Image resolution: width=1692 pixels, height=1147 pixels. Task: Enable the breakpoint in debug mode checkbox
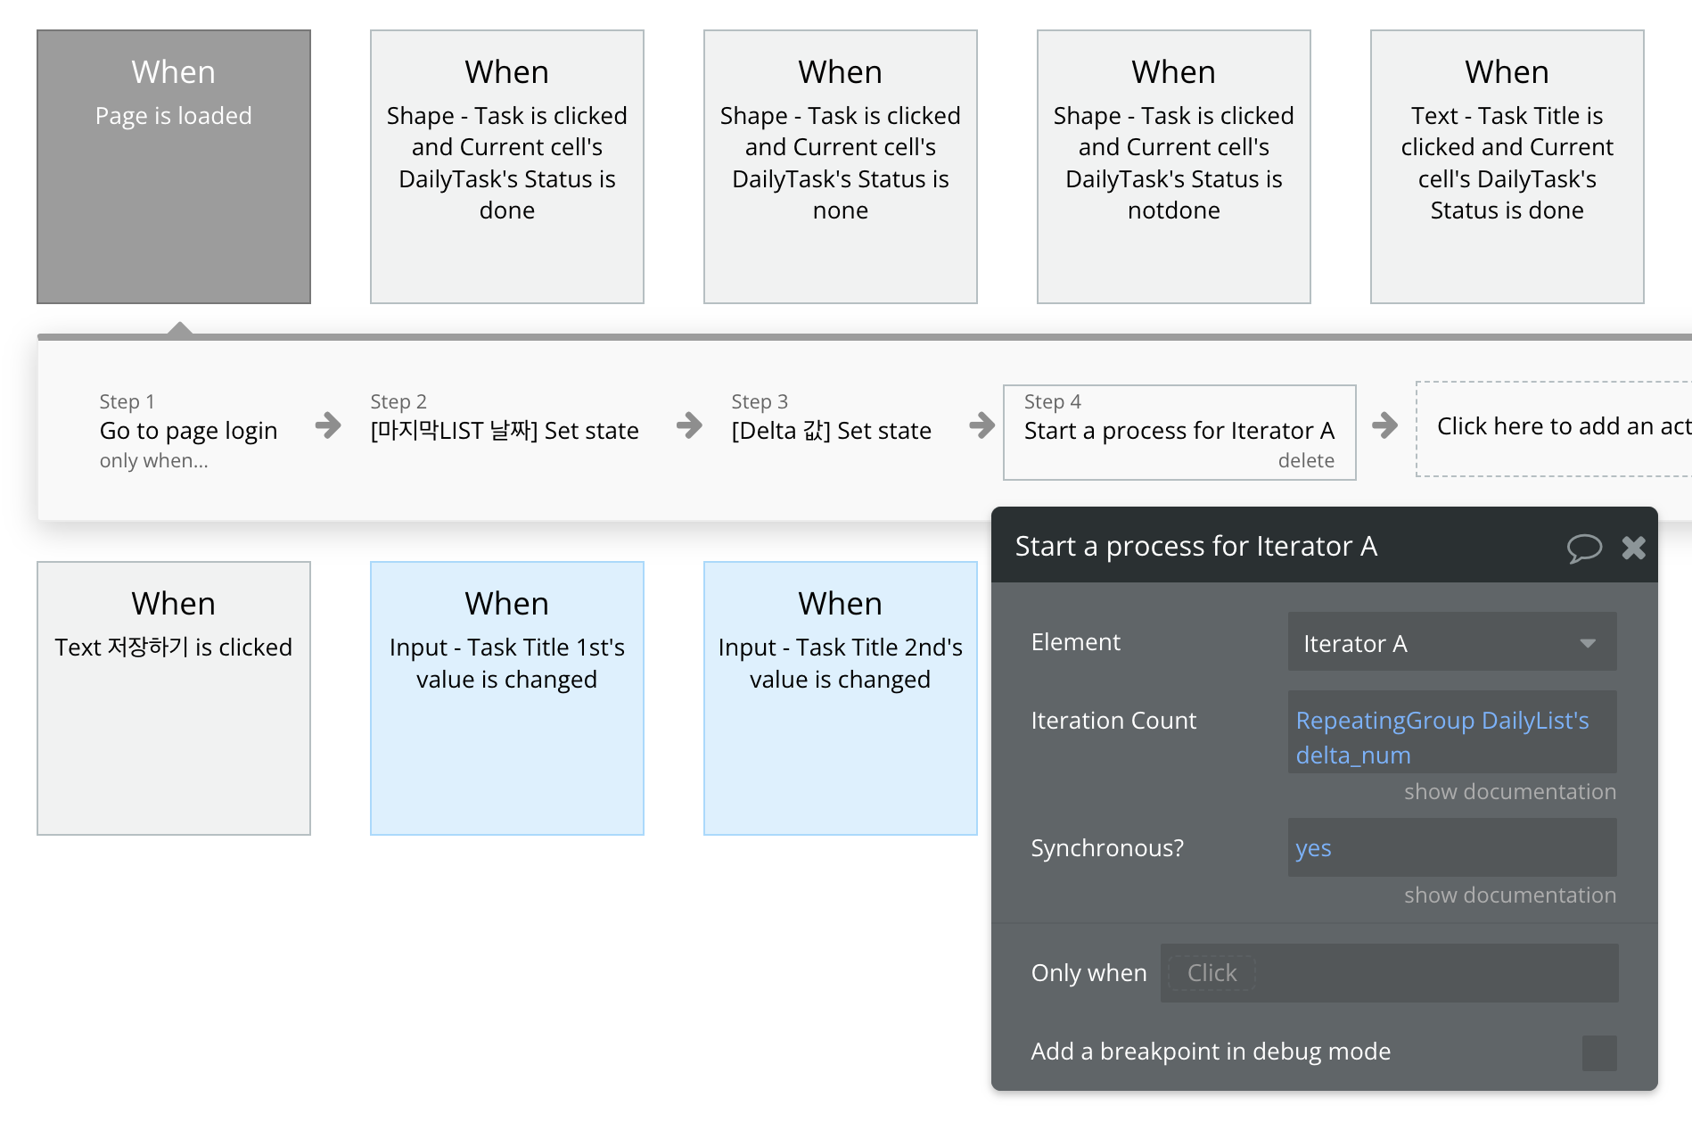(1598, 1052)
